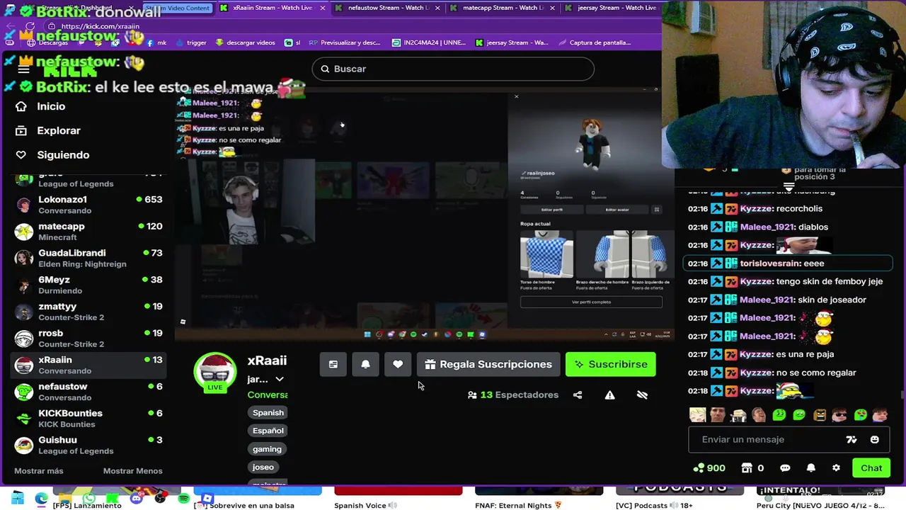The image size is (906, 510).
Task: Click the Español tag
Action: [x=268, y=431]
